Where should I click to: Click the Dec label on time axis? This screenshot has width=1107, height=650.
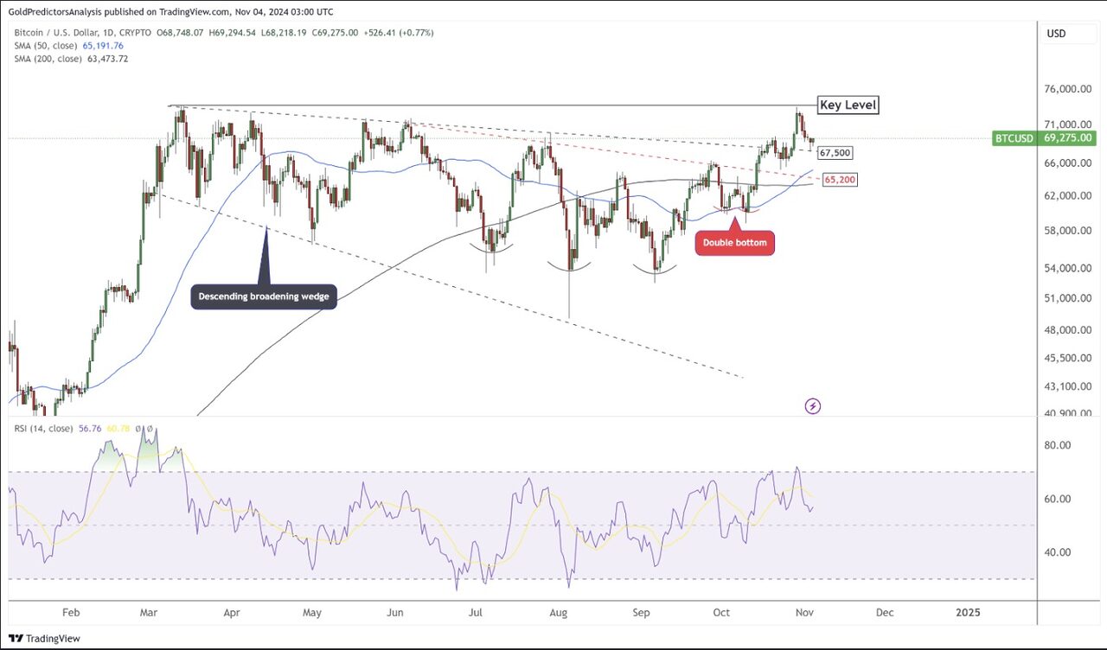884,612
